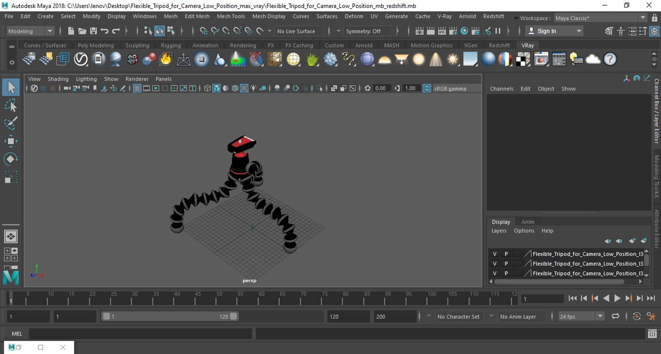Click the MEL command input field
This screenshot has width=661, height=354.
(x=140, y=333)
